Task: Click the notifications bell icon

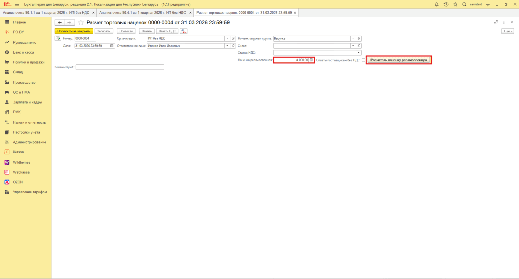Action: coord(437,4)
